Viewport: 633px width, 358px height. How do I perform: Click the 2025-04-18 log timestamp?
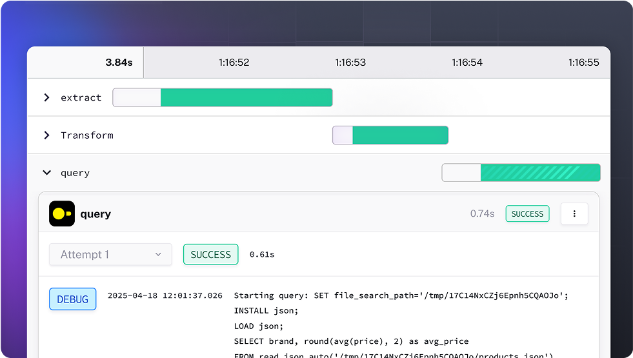tap(165, 296)
